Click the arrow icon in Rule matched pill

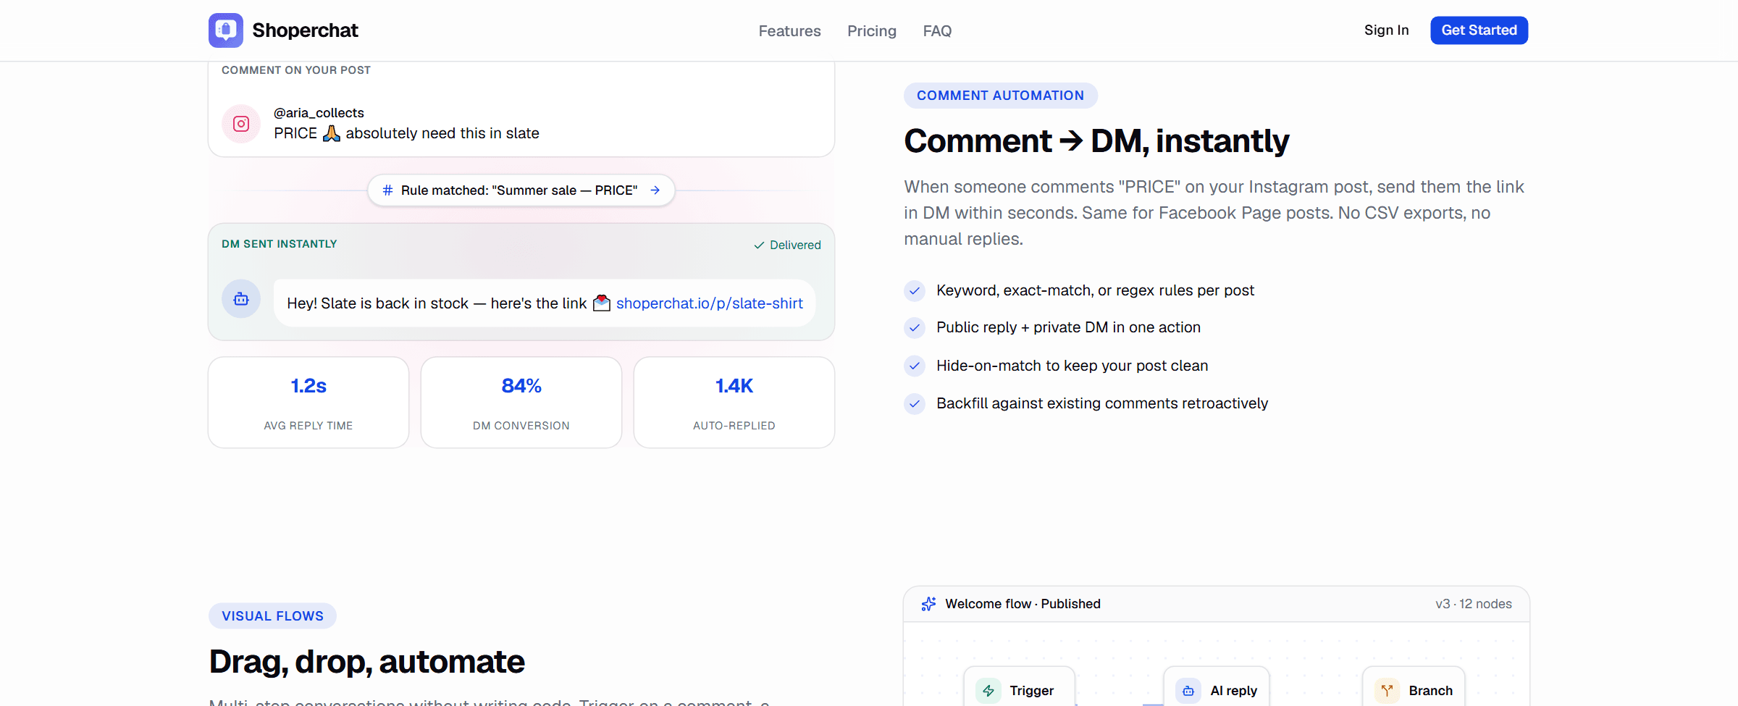point(655,190)
